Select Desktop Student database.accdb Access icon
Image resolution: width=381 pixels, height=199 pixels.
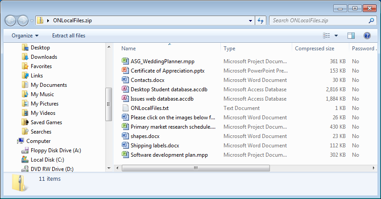[x=125, y=89]
